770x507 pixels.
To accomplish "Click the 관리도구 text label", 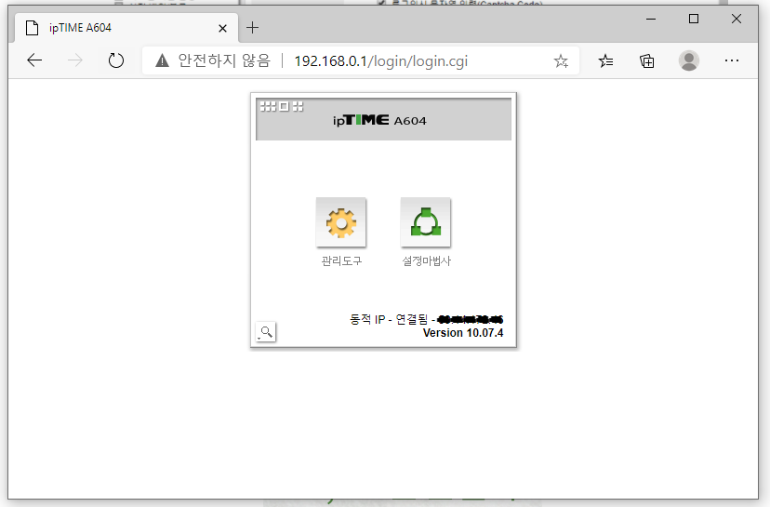I will click(341, 260).
